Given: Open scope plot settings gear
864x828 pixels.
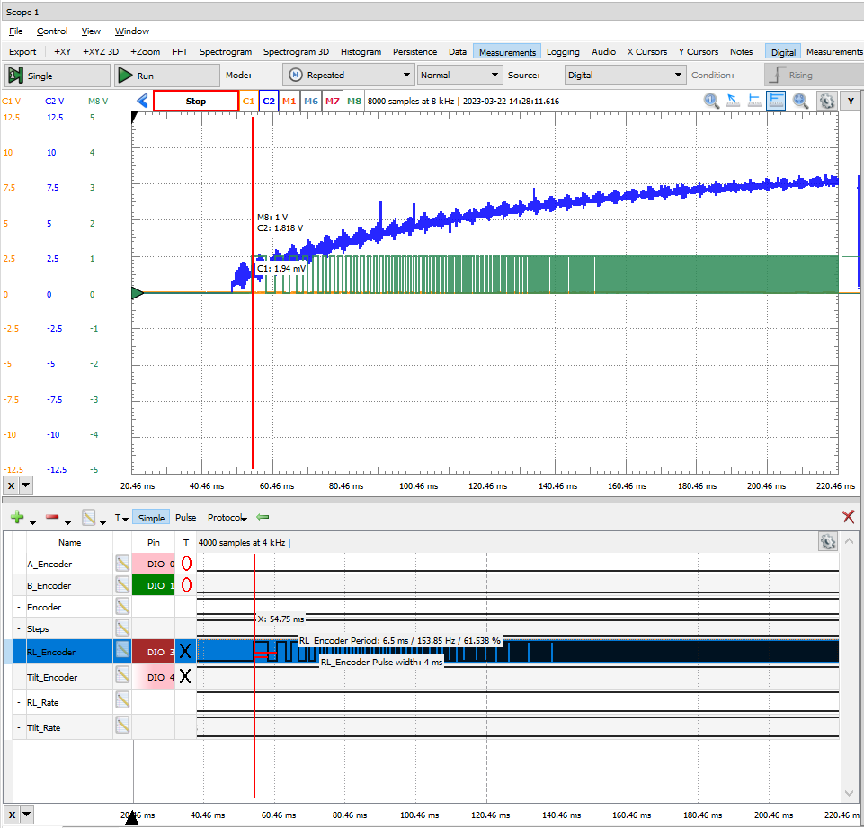Looking at the screenshot, I should [x=827, y=102].
